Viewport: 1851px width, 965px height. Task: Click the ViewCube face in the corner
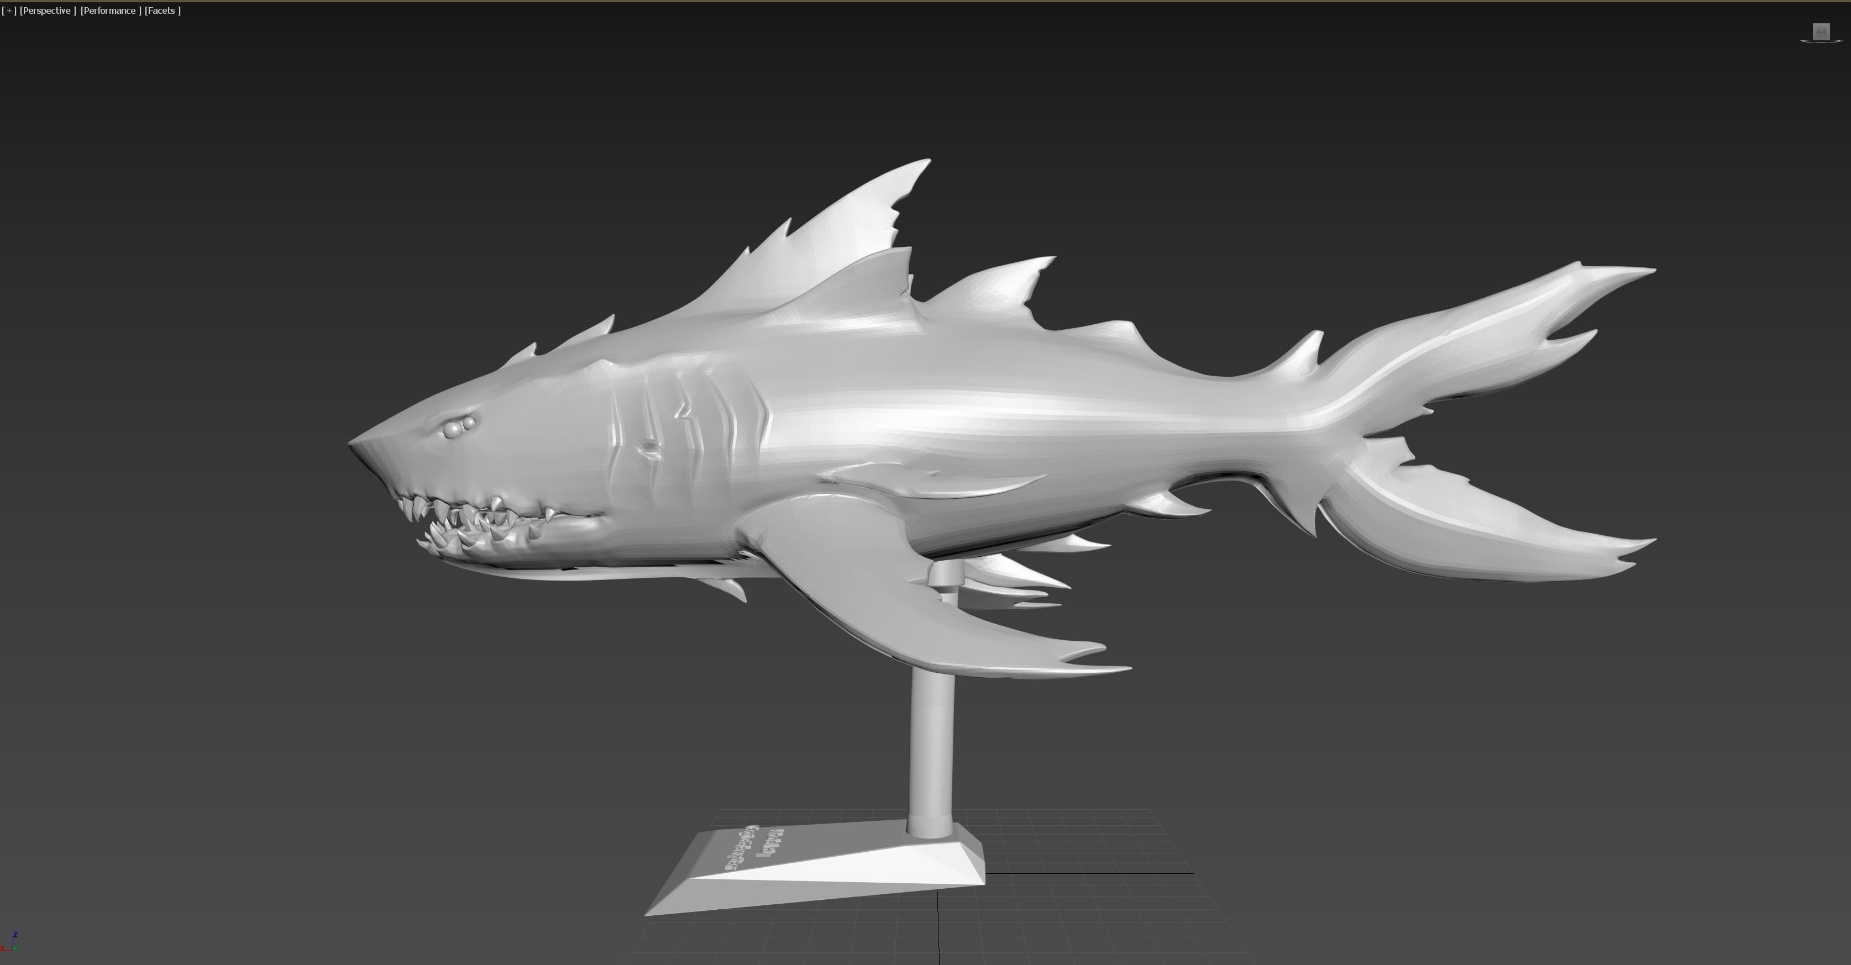[1821, 31]
